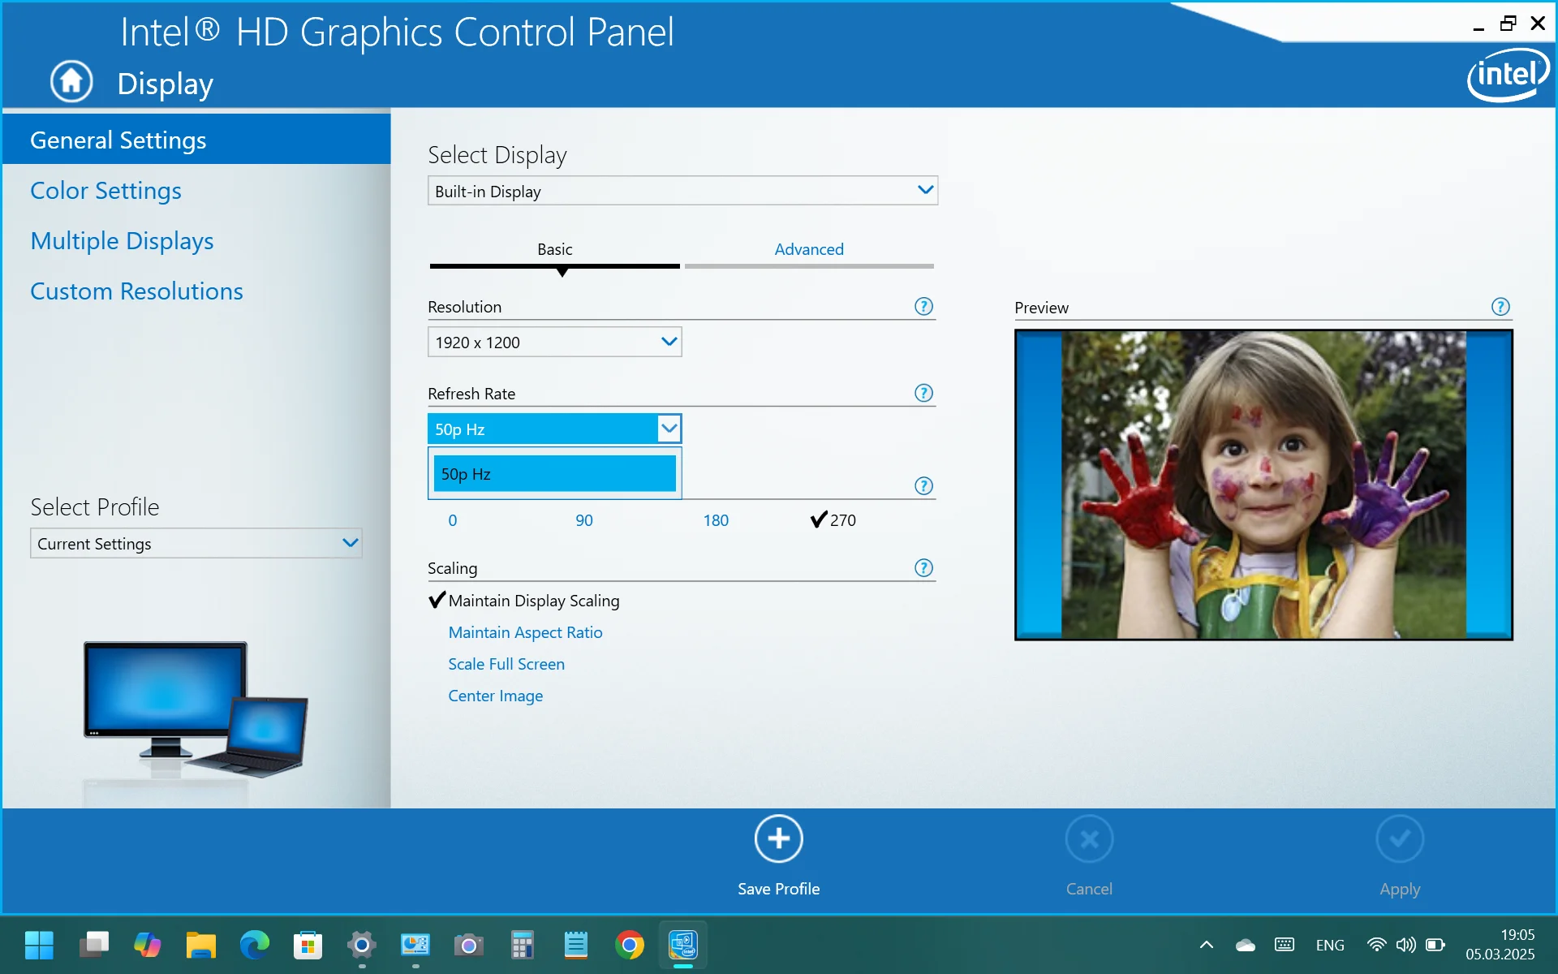The image size is (1558, 974).
Task: Click the preview image of the child
Action: click(1263, 485)
